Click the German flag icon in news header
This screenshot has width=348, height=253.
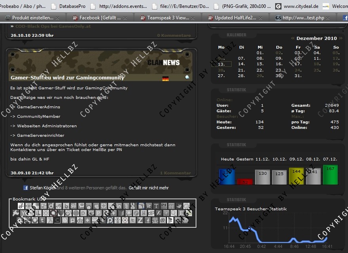pyautogui.click(x=165, y=79)
